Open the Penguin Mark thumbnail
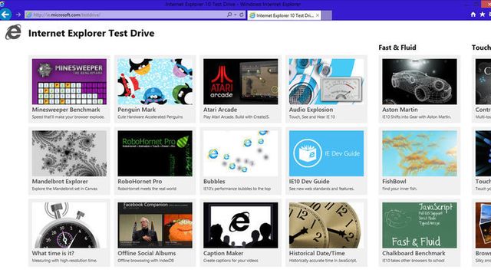 (x=155, y=81)
